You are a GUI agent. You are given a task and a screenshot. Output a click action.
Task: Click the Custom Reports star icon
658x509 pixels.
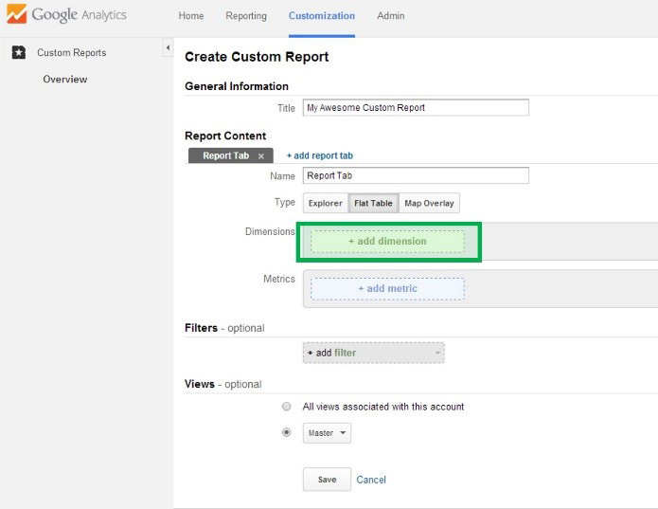(x=19, y=53)
